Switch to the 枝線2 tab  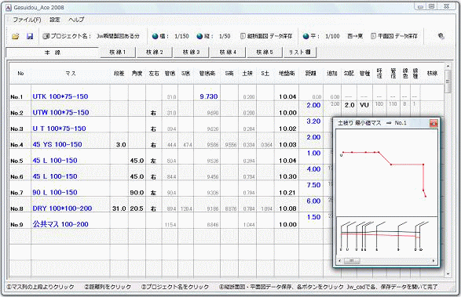155,53
